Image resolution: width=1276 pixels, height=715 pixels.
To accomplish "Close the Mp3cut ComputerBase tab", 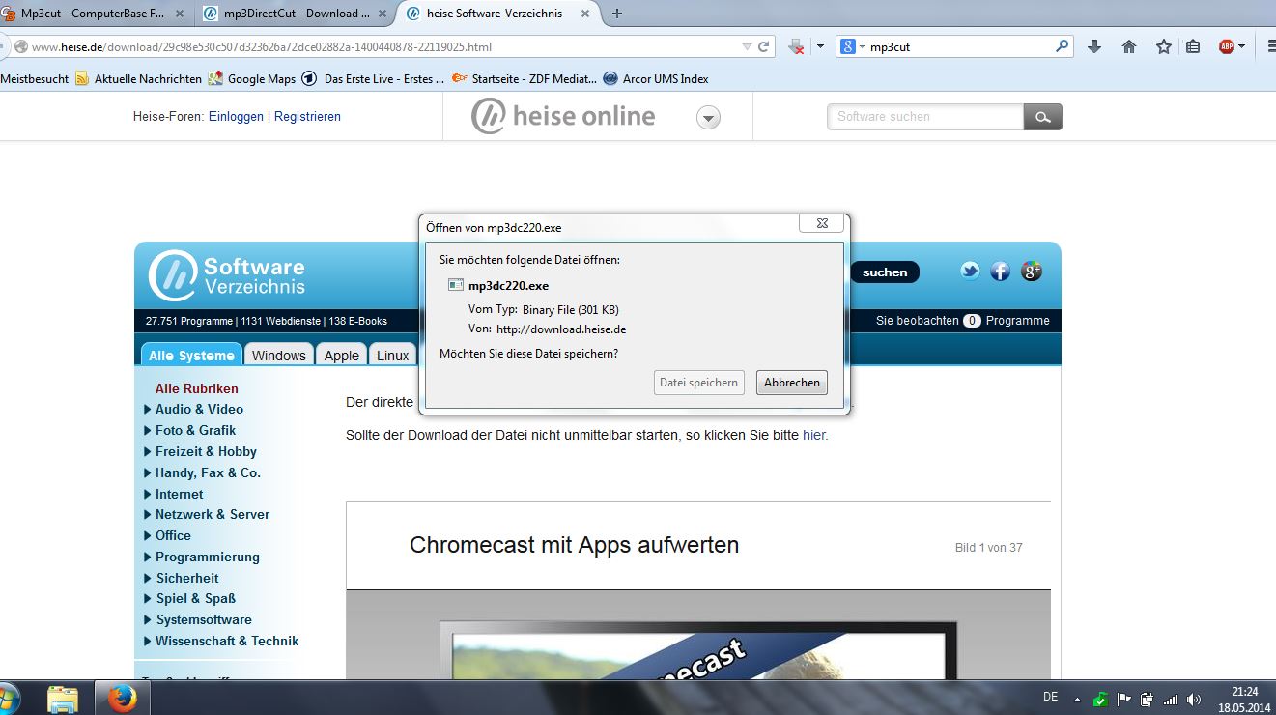I will [x=179, y=14].
